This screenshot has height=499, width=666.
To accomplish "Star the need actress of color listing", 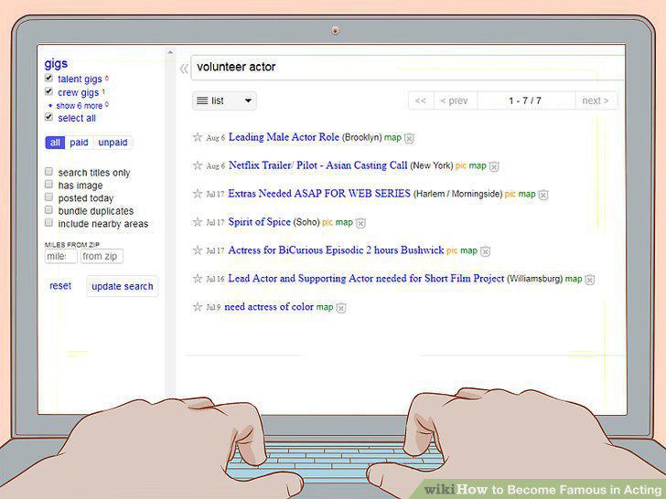I will [x=197, y=307].
